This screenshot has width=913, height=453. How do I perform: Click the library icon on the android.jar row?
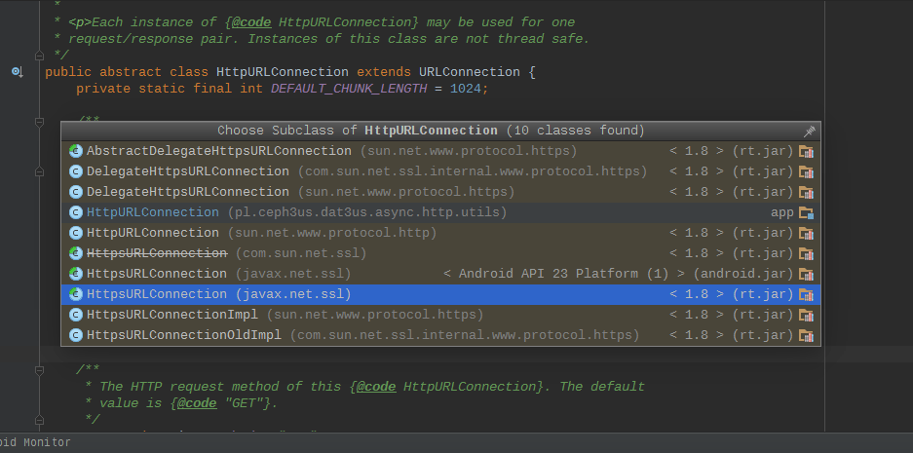click(806, 274)
